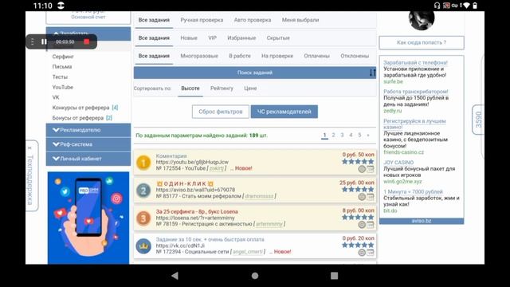Go to next page with » arrow

coord(368,135)
